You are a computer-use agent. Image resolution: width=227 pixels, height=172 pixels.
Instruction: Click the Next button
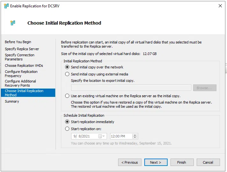click(x=155, y=162)
